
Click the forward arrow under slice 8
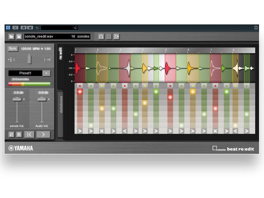156,131
